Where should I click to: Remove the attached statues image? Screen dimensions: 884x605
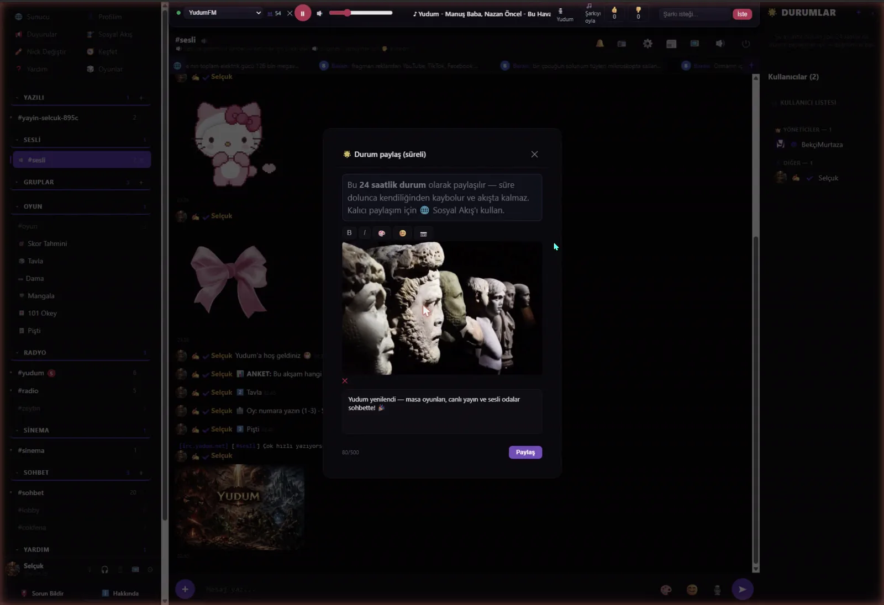(345, 381)
